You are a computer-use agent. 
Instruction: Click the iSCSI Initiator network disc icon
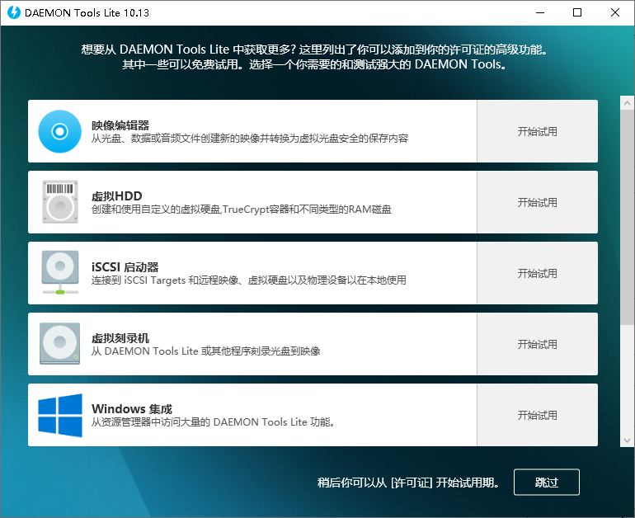tap(60, 272)
